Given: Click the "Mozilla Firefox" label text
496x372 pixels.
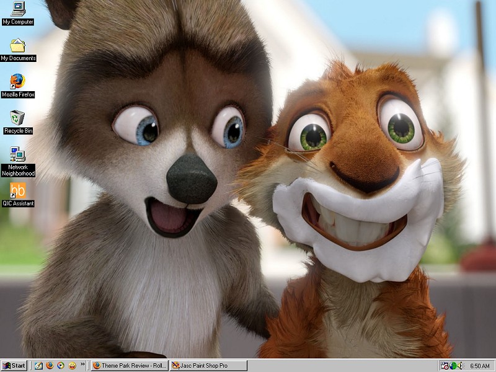Looking at the screenshot, I should pyautogui.click(x=18, y=95).
